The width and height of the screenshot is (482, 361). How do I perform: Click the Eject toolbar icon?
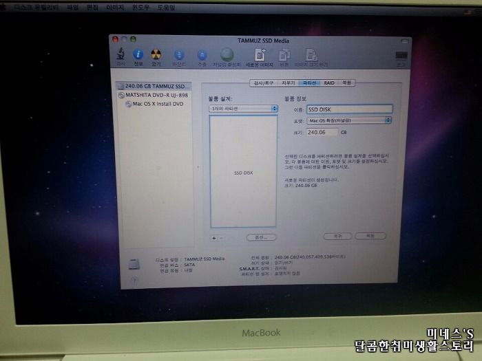coord(202,55)
